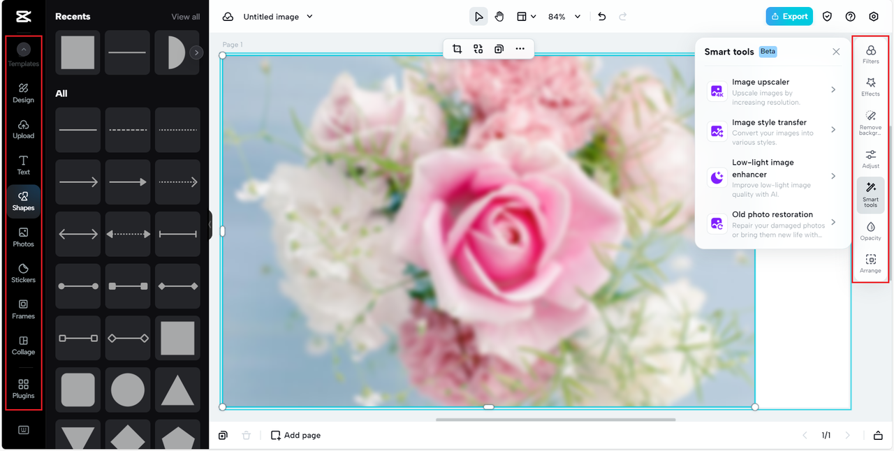The image size is (894, 451).
Task: Open the Low-light image enhancer tool
Action: pos(772,178)
